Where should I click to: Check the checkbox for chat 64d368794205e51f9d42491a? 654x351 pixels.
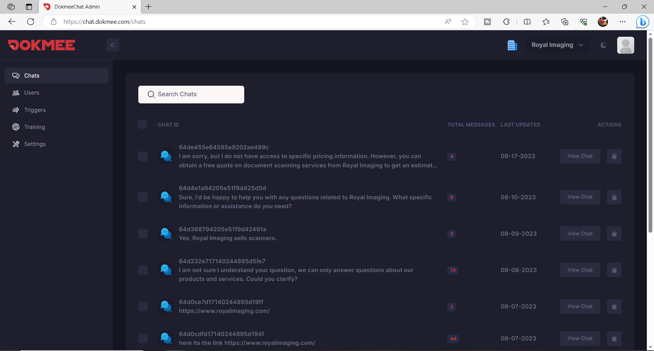[143, 234]
